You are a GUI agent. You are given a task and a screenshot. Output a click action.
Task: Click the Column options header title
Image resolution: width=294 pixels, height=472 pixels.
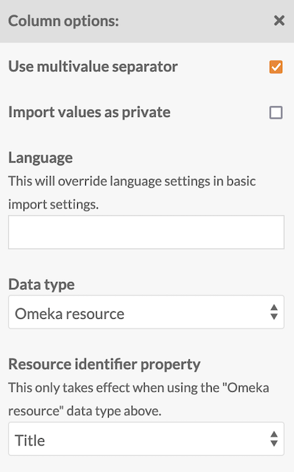click(x=63, y=21)
